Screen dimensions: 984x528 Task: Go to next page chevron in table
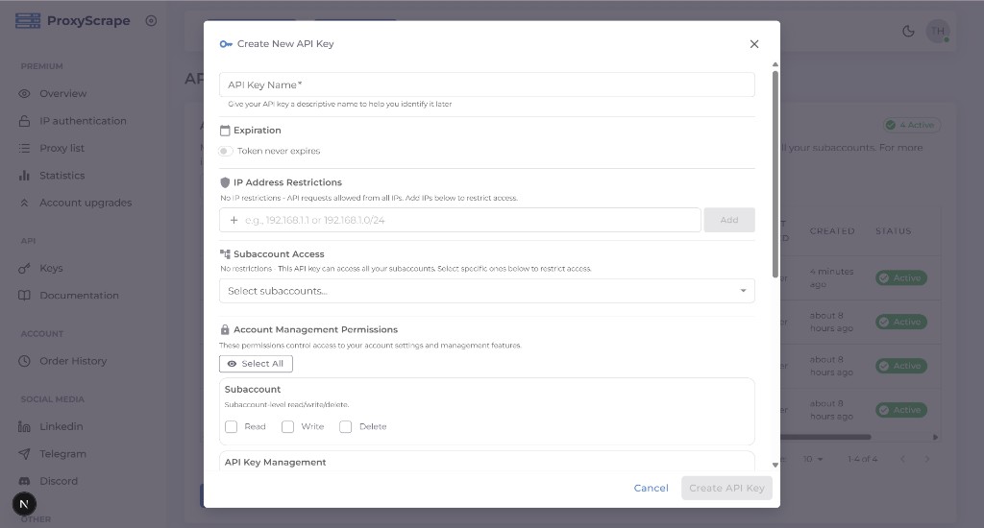pos(927,459)
